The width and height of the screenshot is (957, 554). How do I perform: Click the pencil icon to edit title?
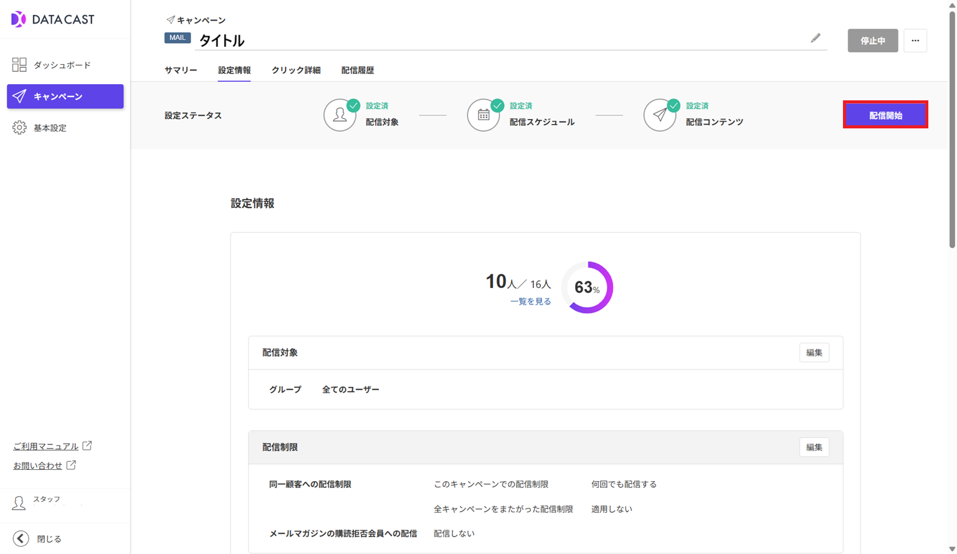click(x=815, y=39)
